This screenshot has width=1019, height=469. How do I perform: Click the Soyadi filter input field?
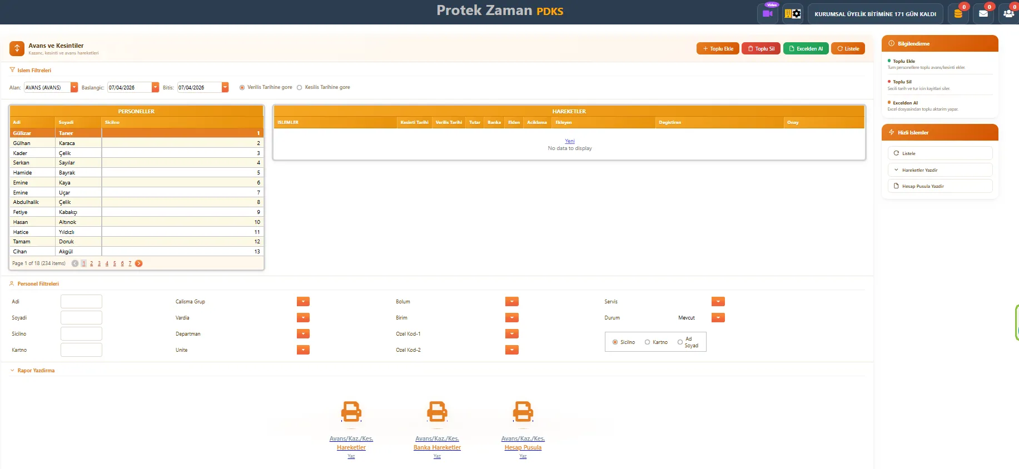(81, 318)
